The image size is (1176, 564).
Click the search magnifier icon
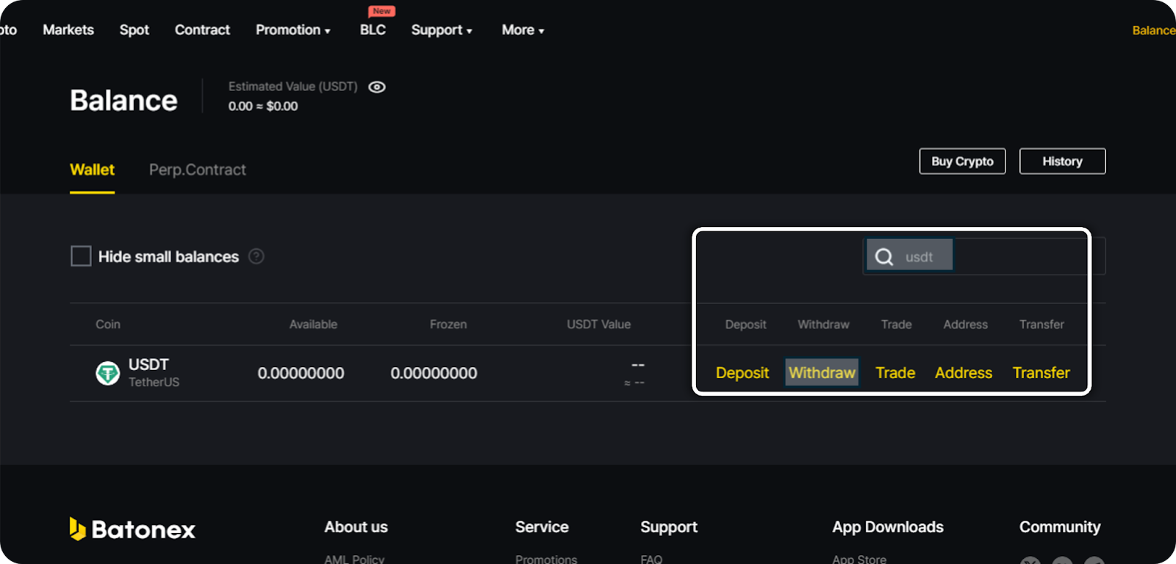884,256
